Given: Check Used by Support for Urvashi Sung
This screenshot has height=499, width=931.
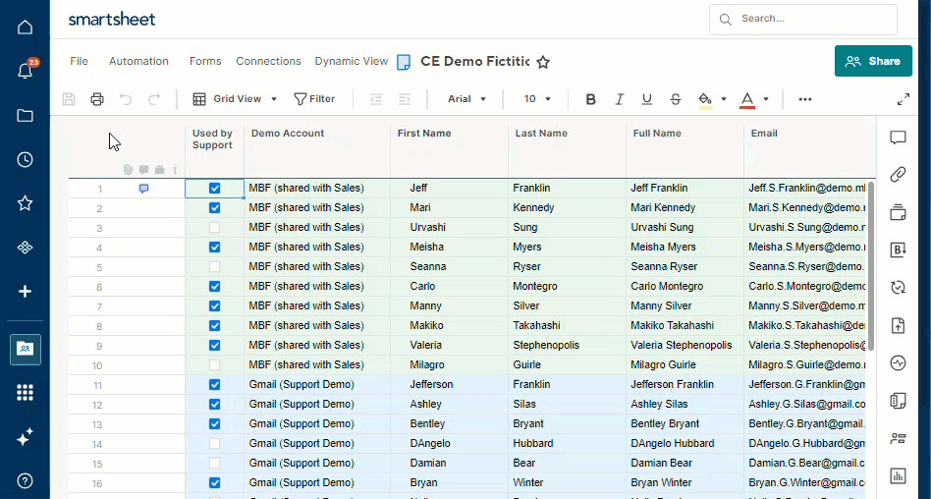Looking at the screenshot, I should pyautogui.click(x=214, y=228).
